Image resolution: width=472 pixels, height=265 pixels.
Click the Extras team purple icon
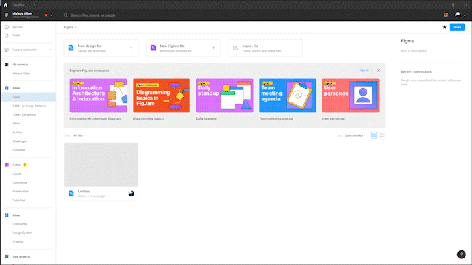click(7, 165)
